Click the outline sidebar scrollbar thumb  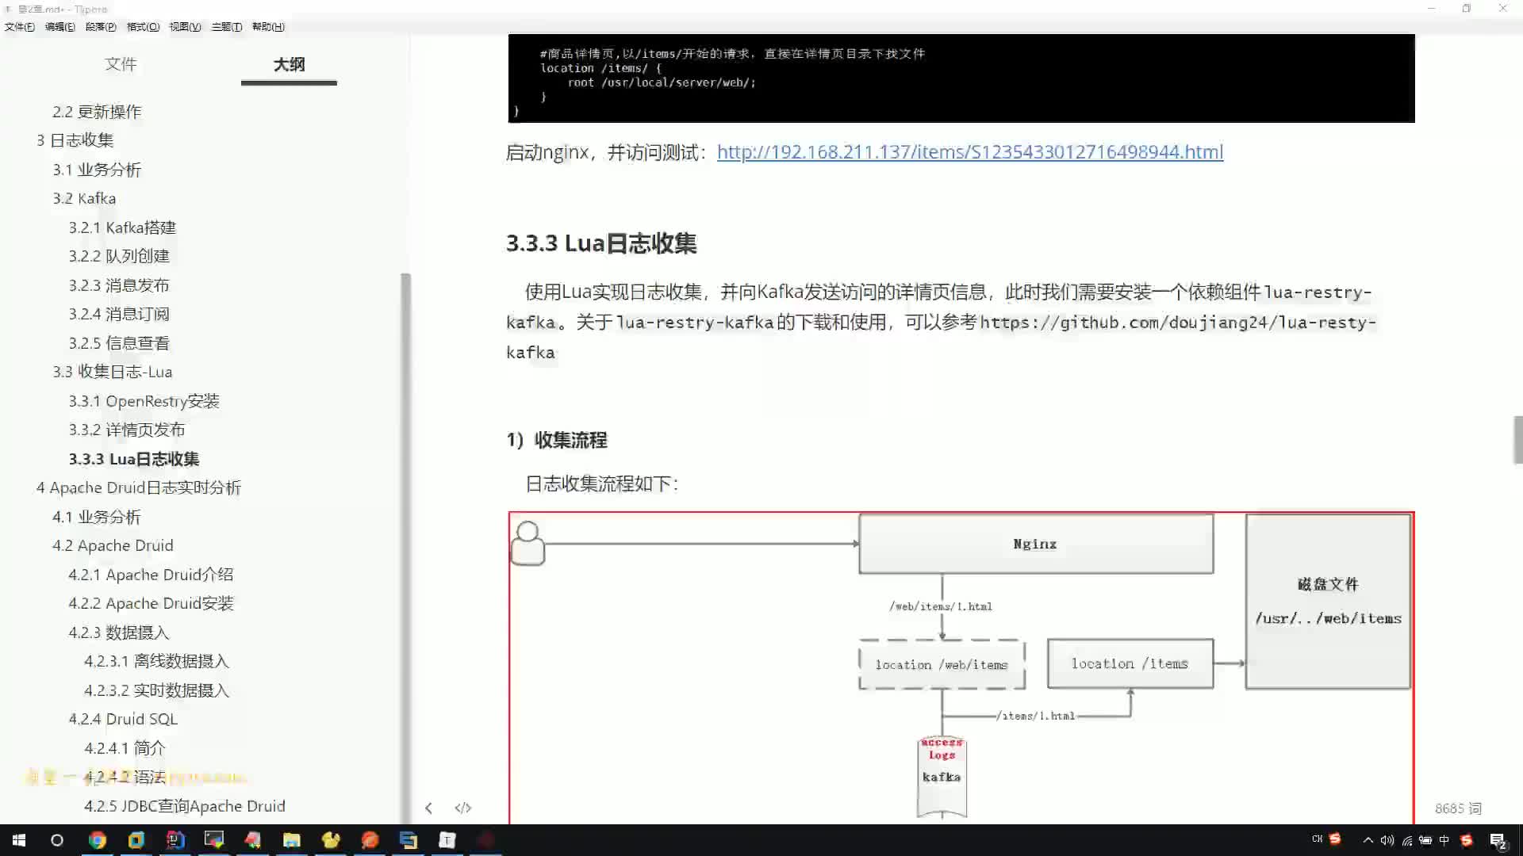(x=406, y=547)
